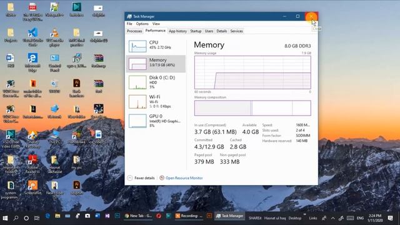Open Visual Studio Code desktop shortcut

click(x=32, y=37)
